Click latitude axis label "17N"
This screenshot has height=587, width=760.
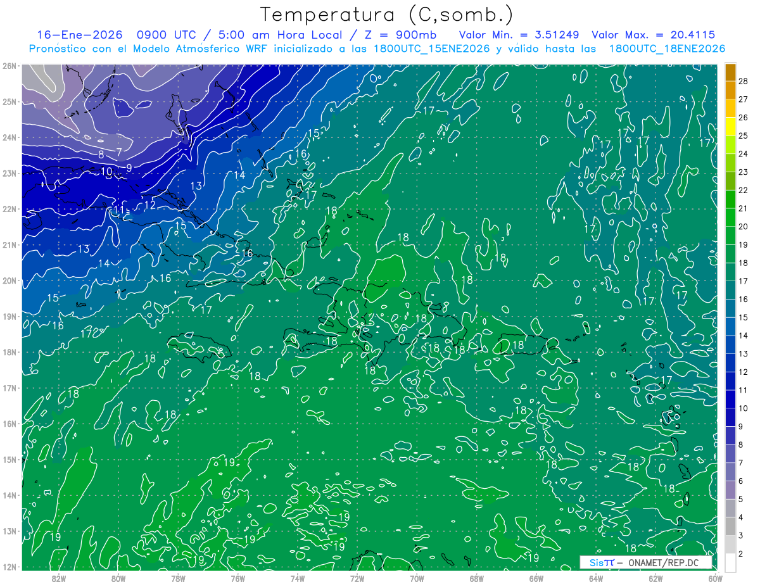coord(9,388)
